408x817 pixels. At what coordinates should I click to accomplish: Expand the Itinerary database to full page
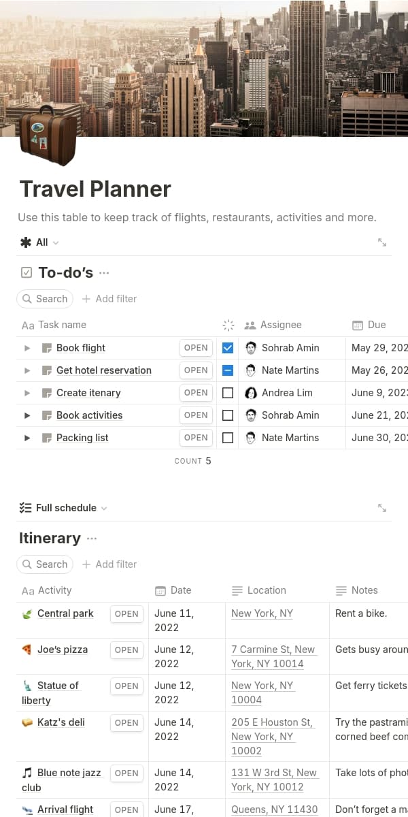pos(382,508)
